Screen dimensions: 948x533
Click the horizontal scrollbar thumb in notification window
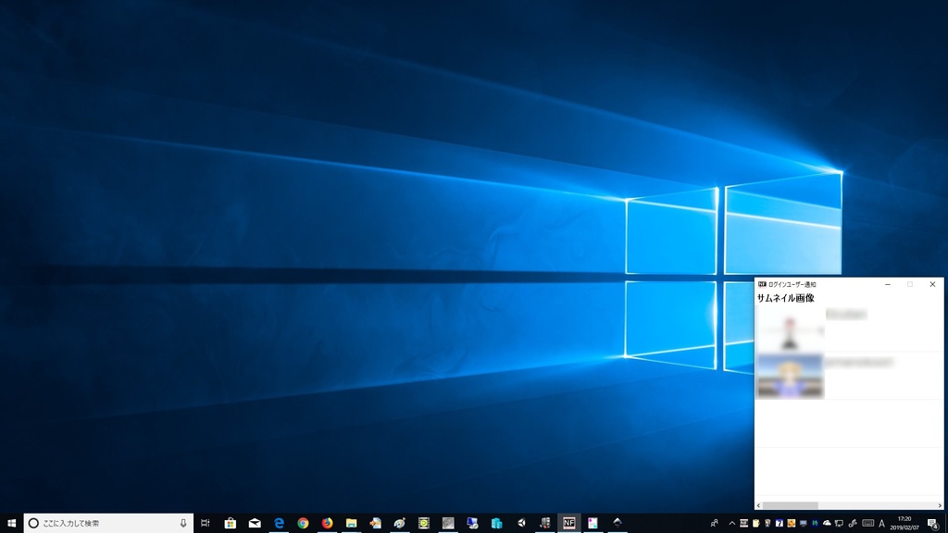tap(791, 505)
